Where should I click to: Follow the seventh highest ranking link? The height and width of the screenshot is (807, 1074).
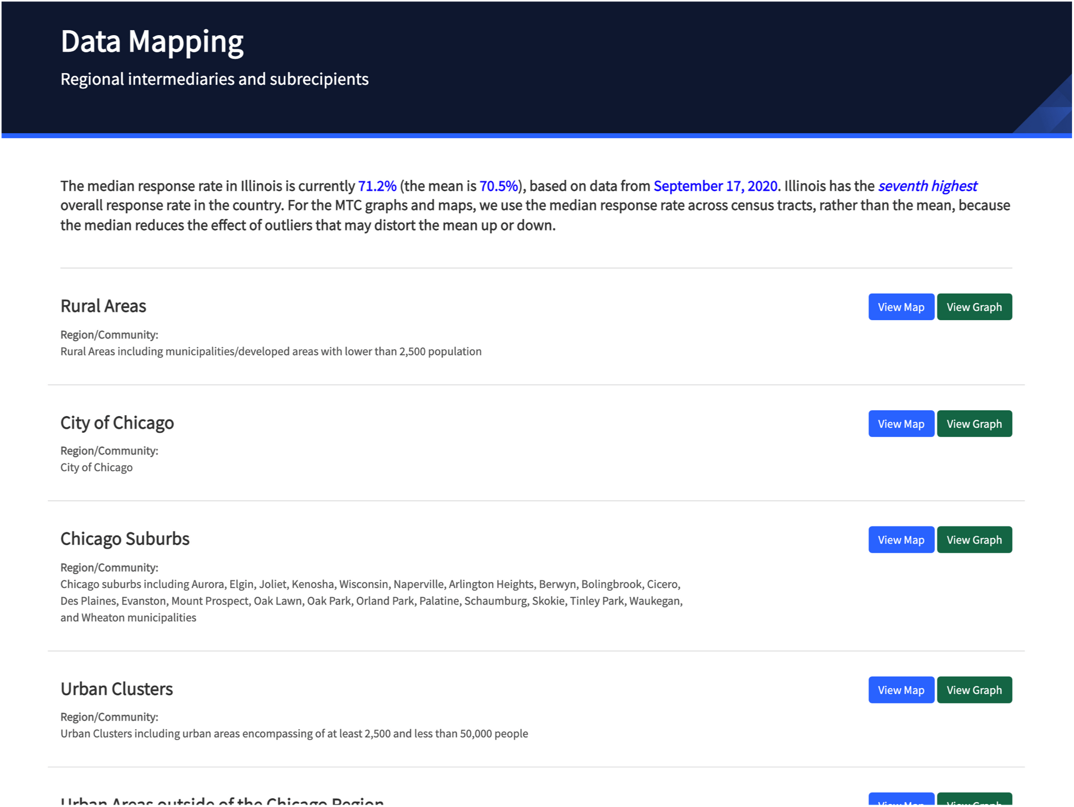pyautogui.click(x=927, y=186)
